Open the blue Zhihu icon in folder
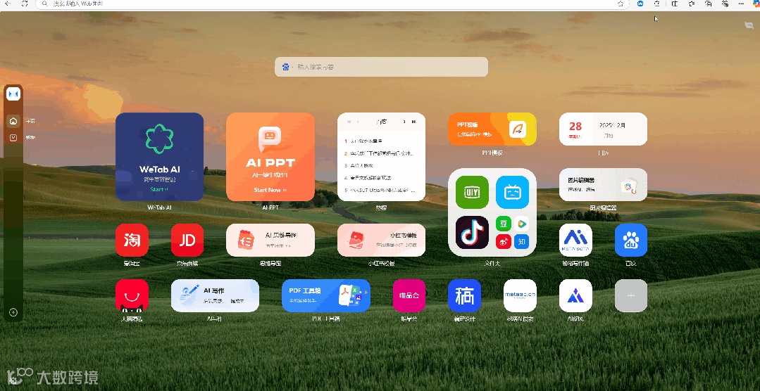This screenshot has height=391, width=760. pyautogui.click(x=521, y=241)
